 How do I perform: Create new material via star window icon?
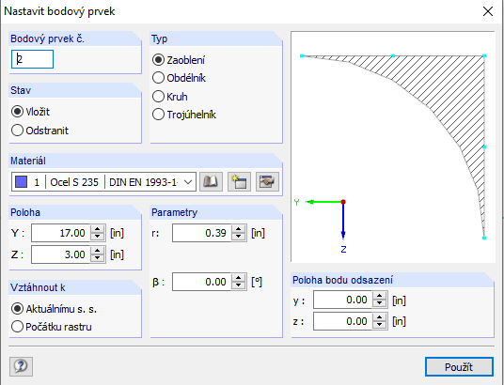[239, 182]
